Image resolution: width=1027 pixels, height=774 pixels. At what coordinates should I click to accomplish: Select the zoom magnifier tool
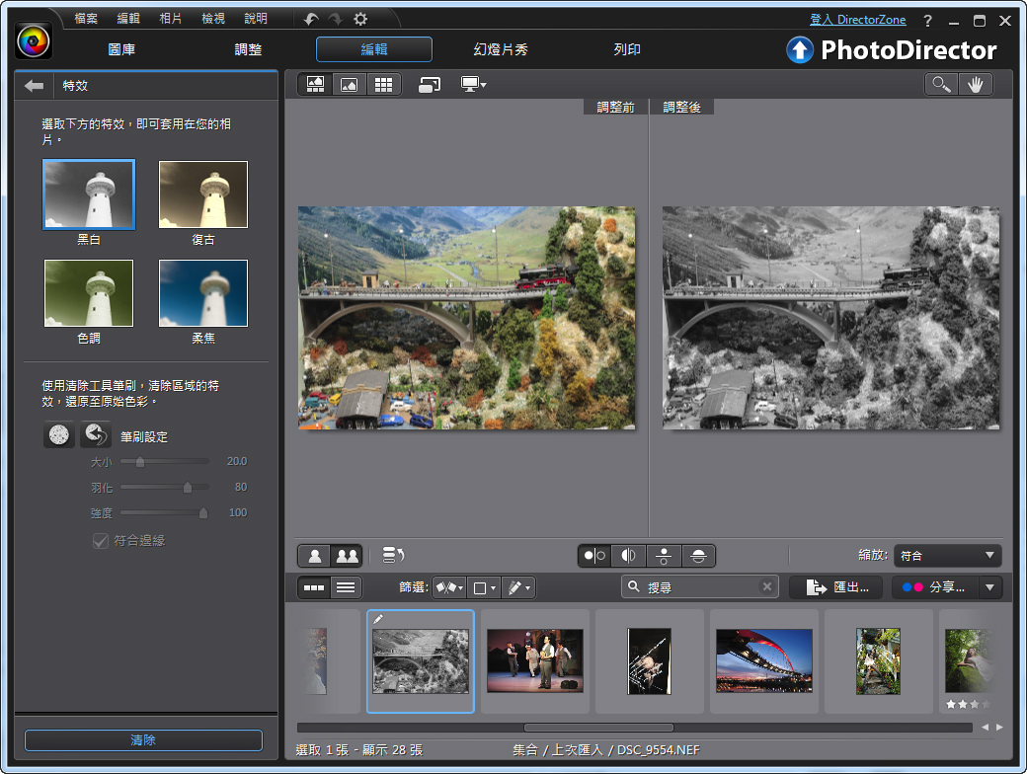(x=941, y=85)
